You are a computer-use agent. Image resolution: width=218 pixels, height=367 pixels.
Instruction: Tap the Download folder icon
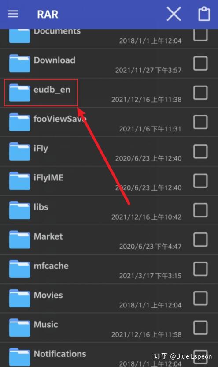[19, 63]
